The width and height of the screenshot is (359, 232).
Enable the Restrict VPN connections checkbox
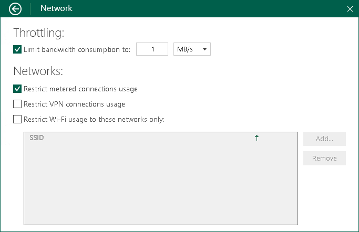point(17,104)
